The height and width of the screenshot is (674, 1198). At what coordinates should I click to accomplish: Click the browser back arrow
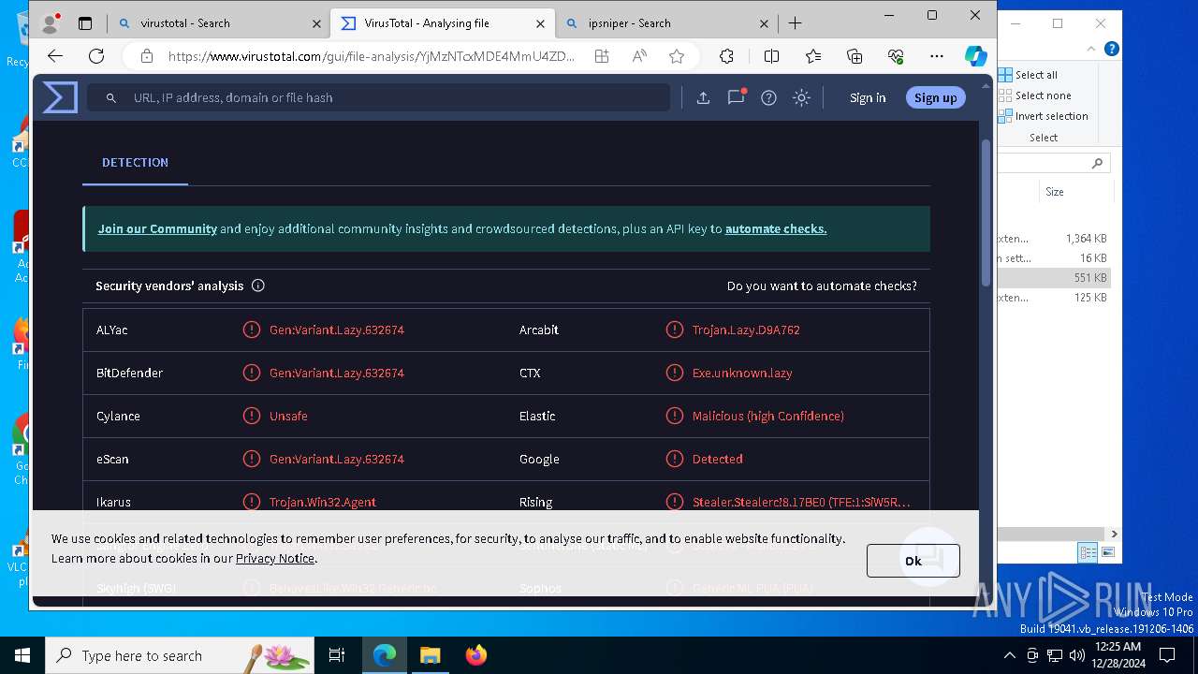click(x=55, y=56)
